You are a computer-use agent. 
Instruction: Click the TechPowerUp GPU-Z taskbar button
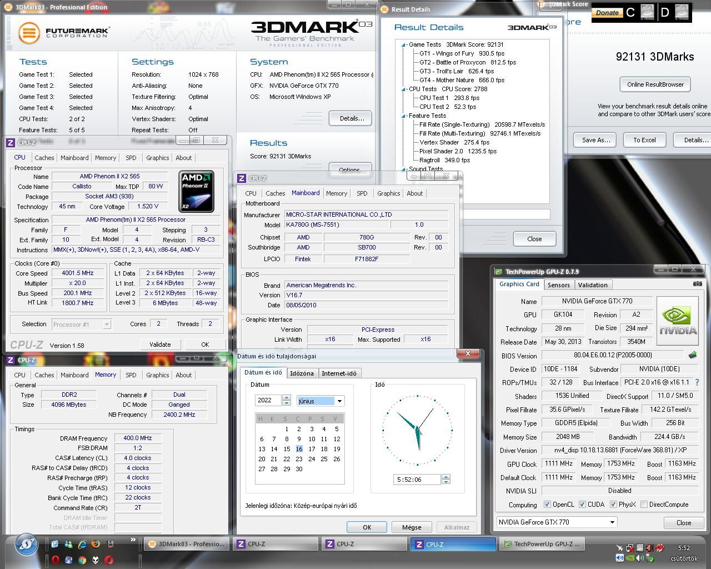click(x=543, y=544)
